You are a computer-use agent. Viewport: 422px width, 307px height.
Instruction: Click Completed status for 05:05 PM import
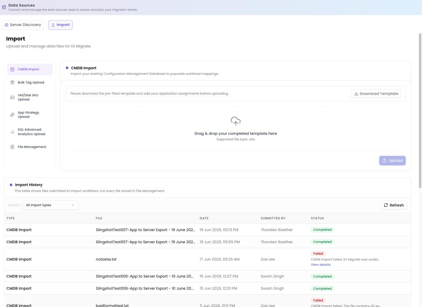[322, 242]
